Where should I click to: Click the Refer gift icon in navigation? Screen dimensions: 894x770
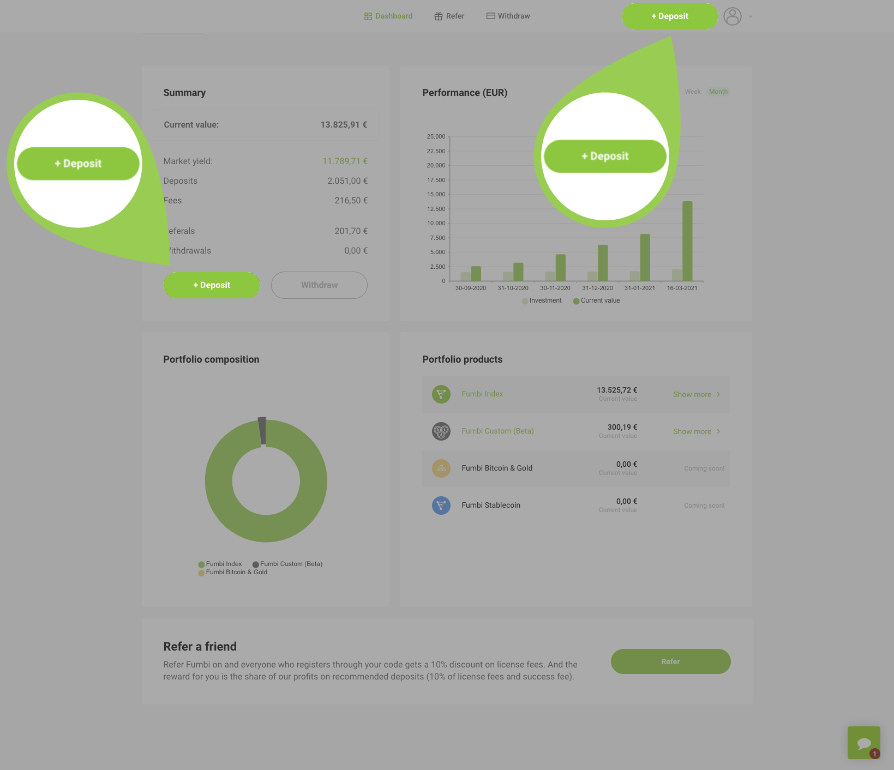coord(438,16)
